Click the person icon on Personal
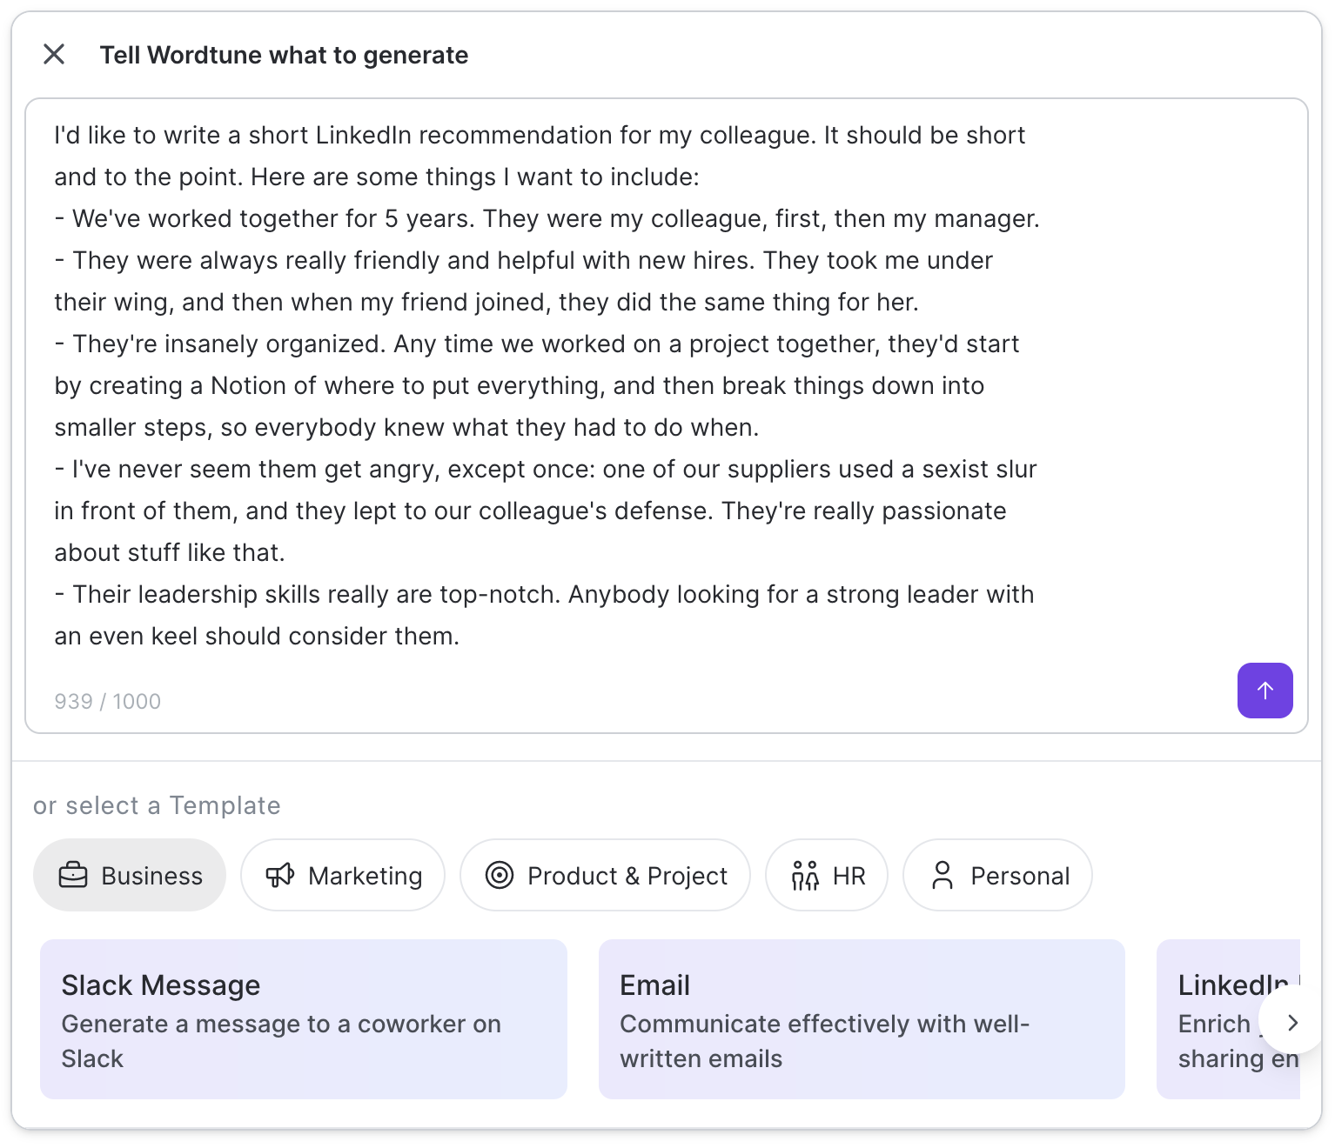 pos(942,875)
